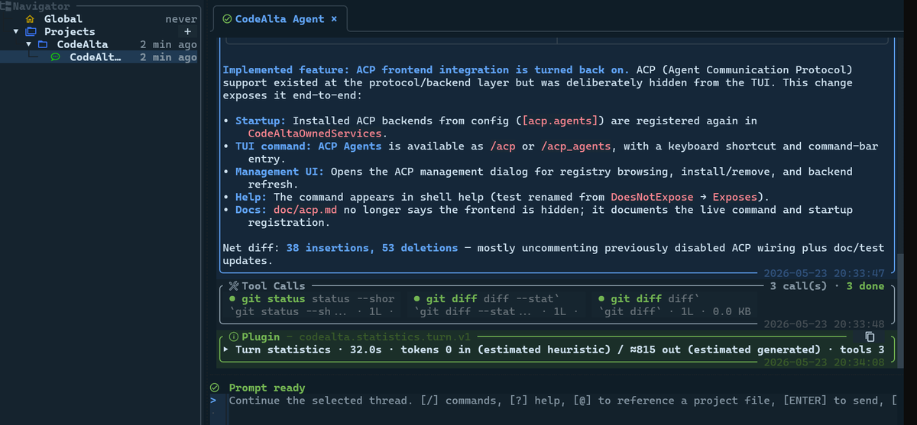Select the Global row in Navigator
This screenshot has height=425, width=917.
coord(99,19)
